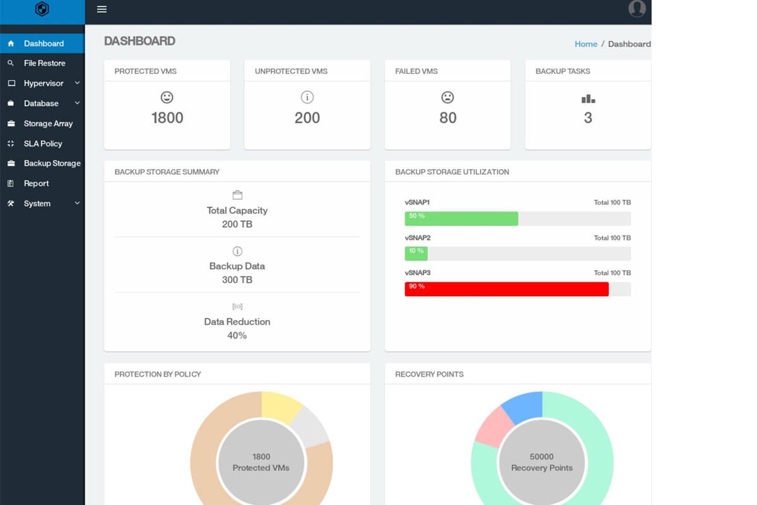Click the vSNAP1 50% utilization bar

pyautogui.click(x=461, y=218)
